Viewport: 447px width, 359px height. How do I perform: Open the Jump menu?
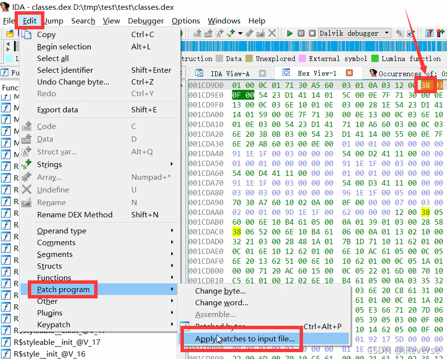tap(54, 21)
